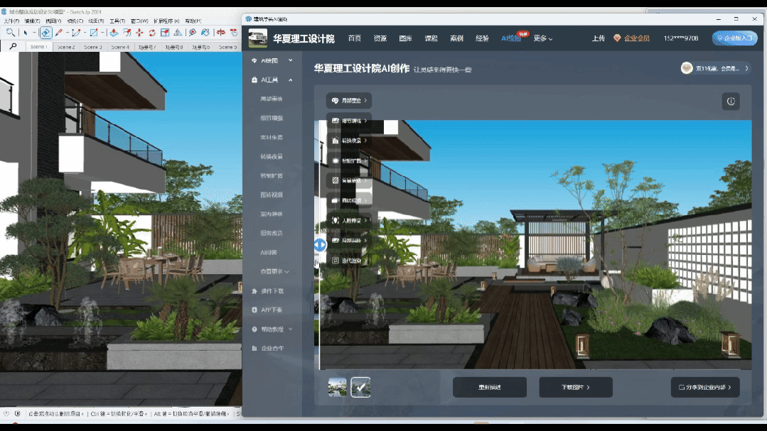Choose the Select arrow tool in SketchUp
This screenshot has height=431, width=767.
point(26,33)
